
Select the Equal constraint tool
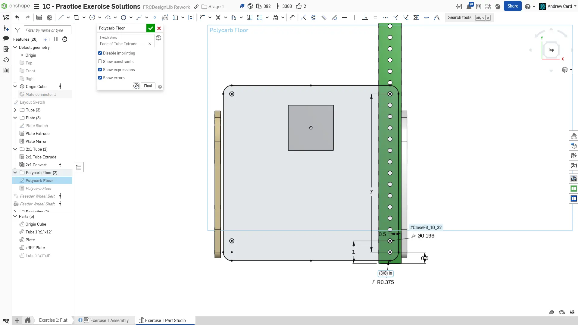[375, 17]
